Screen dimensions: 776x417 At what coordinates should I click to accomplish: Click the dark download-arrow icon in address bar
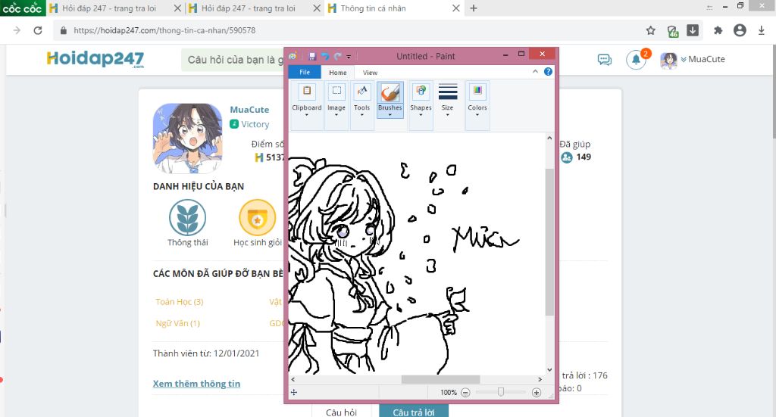(693, 30)
